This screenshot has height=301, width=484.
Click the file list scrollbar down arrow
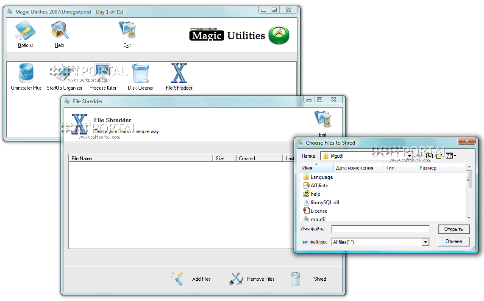tap(469, 218)
